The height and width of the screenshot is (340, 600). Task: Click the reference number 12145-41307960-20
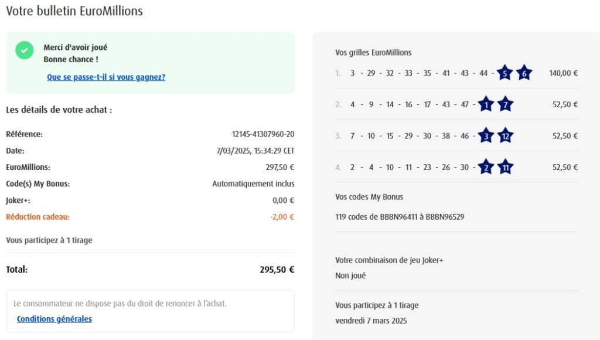click(263, 134)
